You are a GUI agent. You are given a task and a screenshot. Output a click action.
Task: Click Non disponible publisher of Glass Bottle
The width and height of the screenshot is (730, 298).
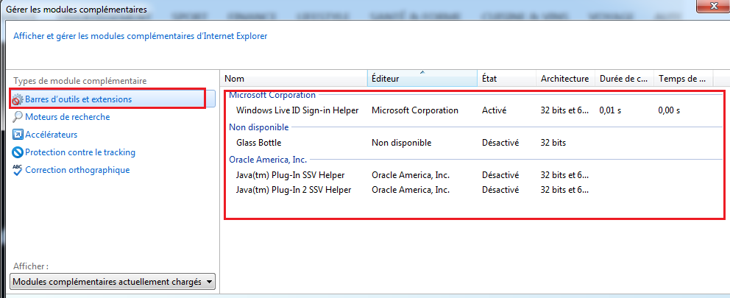[x=401, y=143]
